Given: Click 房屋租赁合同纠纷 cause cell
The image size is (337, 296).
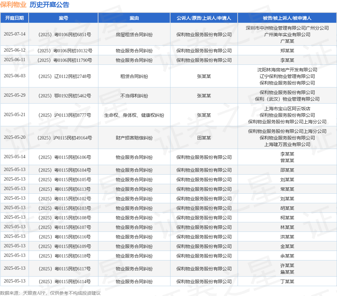Looking at the screenshot, I should [x=134, y=35].
